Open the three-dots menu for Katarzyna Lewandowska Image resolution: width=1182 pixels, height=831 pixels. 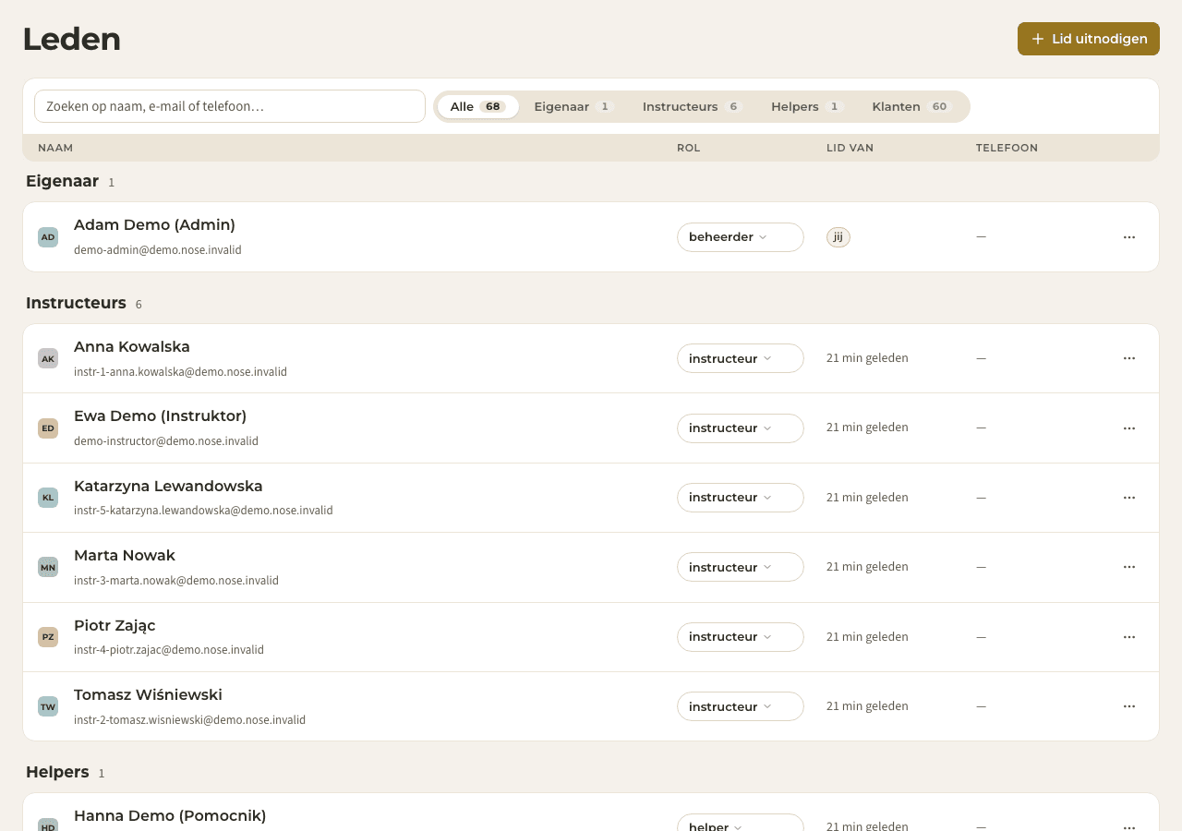click(1128, 498)
